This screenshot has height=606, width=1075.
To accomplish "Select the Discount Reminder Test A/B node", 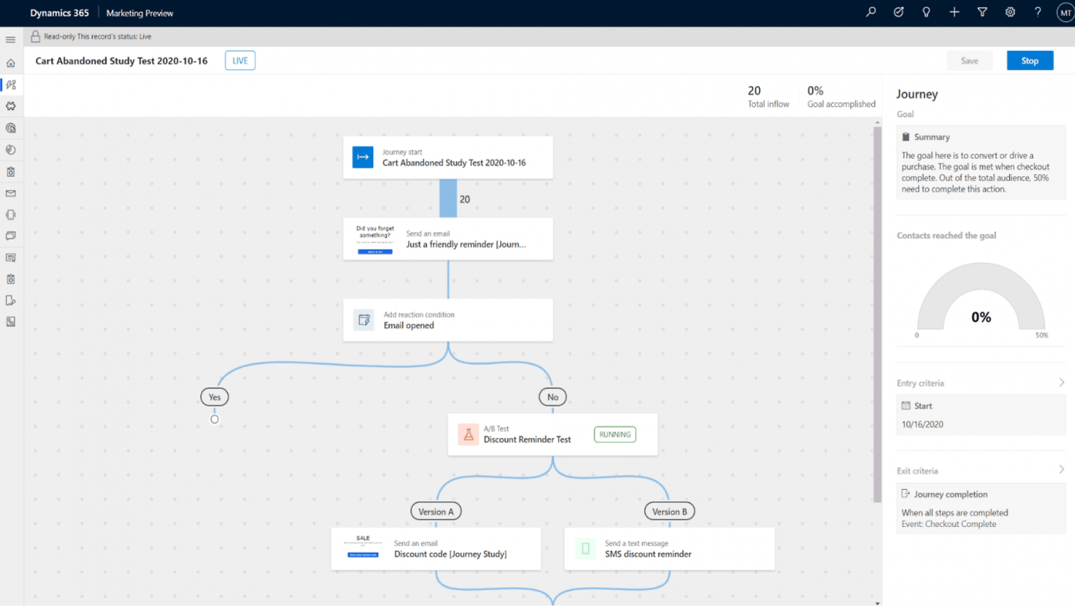I will coord(552,434).
